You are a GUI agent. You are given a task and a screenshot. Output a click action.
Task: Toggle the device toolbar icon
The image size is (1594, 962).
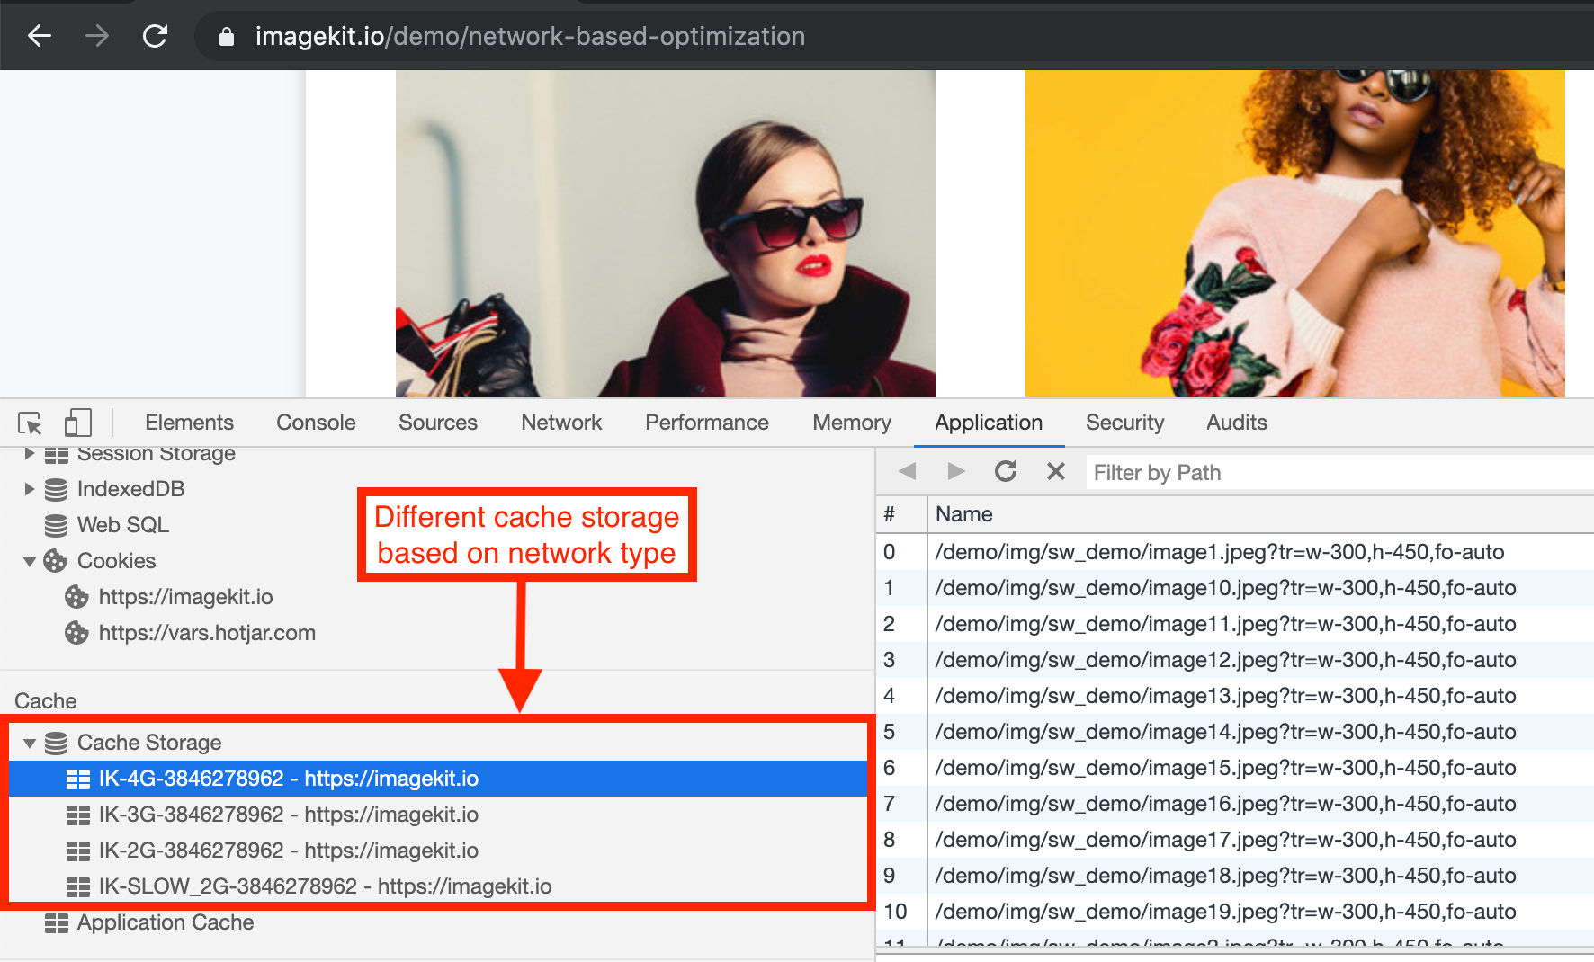78,423
